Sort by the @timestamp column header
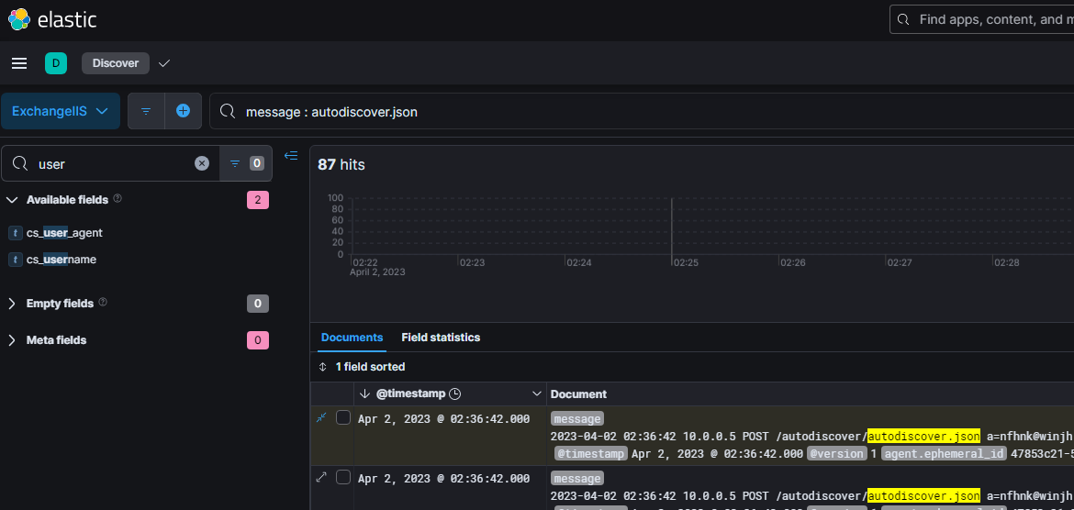 pyautogui.click(x=411, y=394)
